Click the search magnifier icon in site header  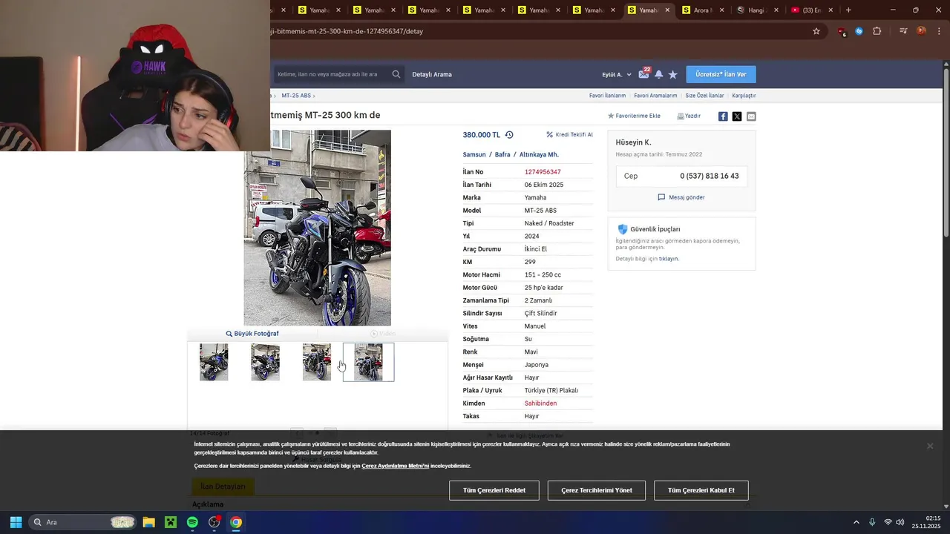click(396, 74)
